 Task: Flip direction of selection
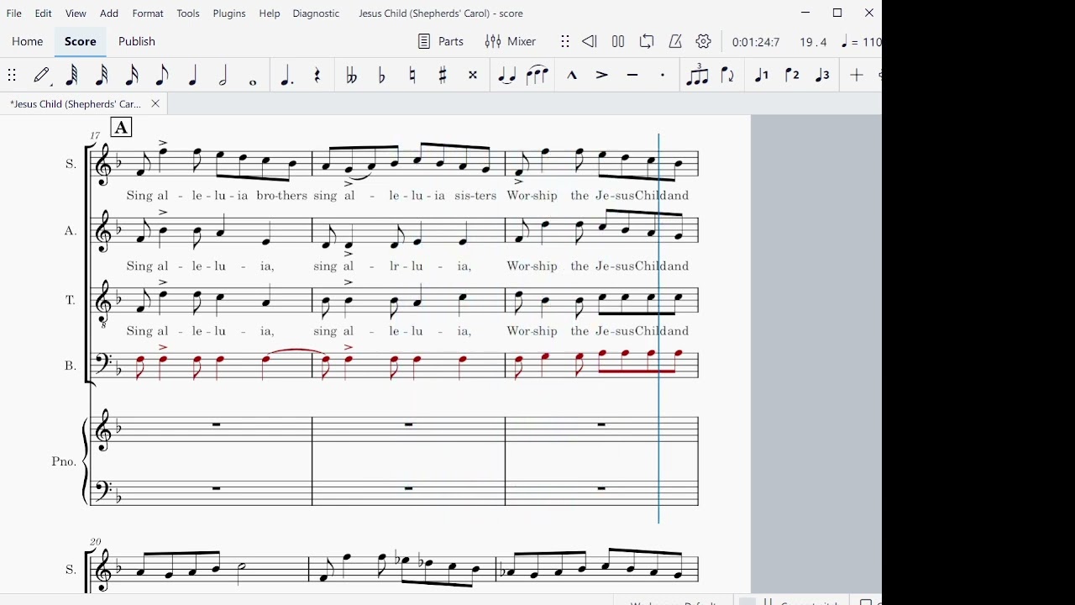click(728, 76)
